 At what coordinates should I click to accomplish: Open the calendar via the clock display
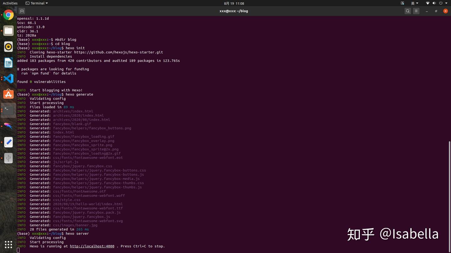click(234, 3)
